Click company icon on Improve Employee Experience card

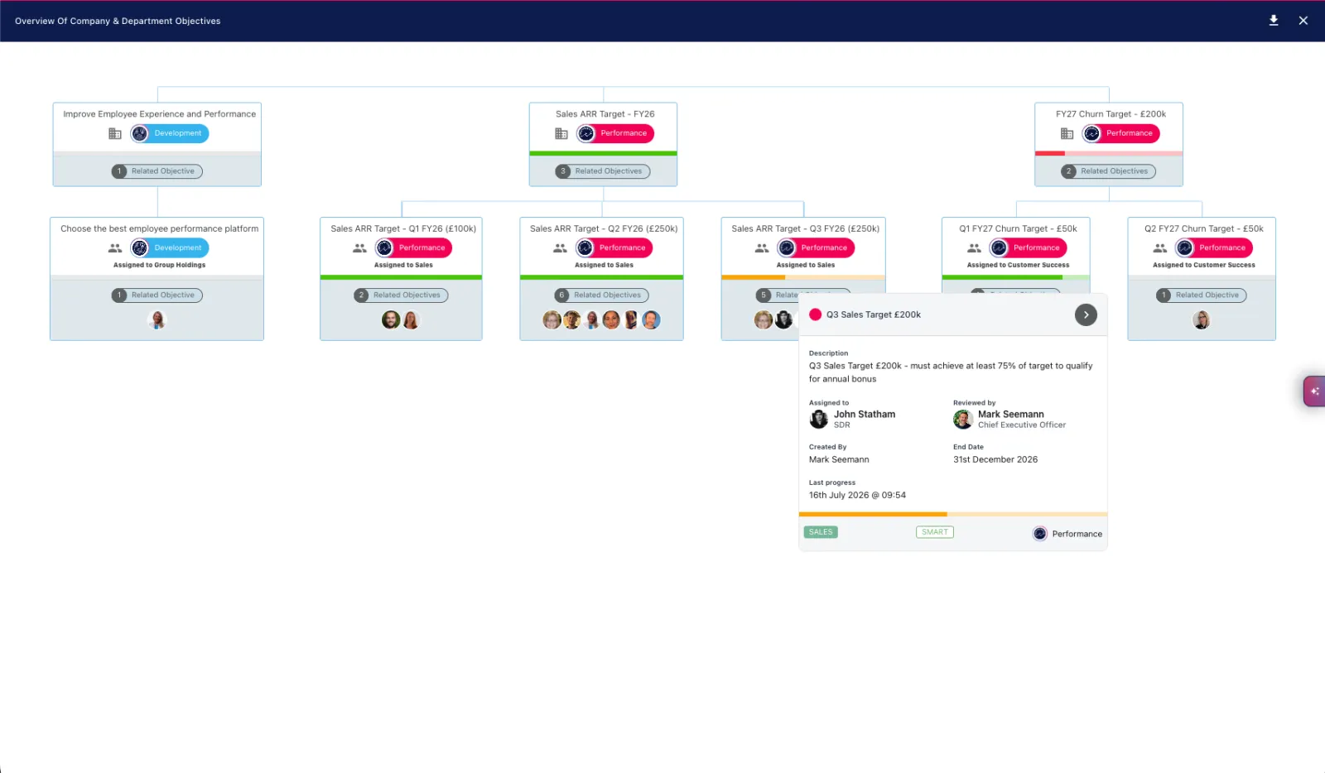pyautogui.click(x=115, y=133)
